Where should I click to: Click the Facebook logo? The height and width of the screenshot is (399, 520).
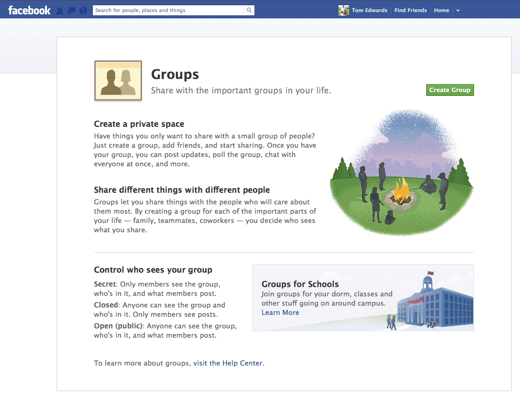[29, 10]
